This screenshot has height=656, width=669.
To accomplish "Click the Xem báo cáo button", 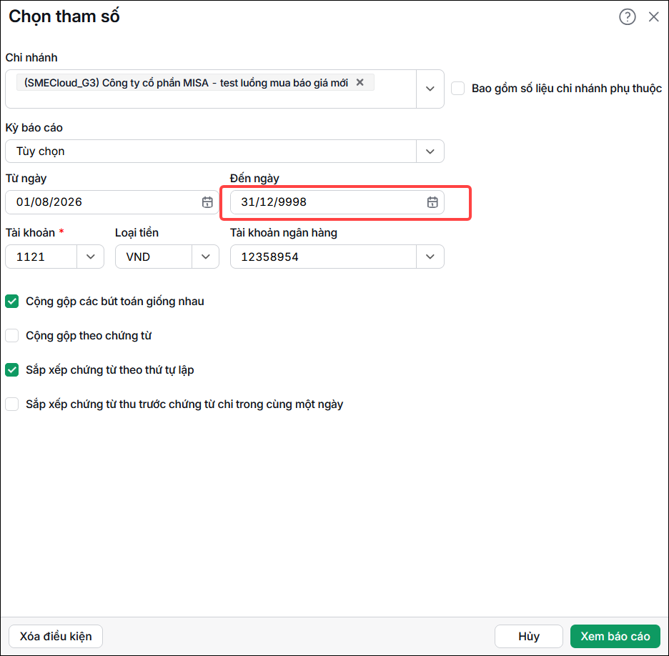I will click(615, 637).
